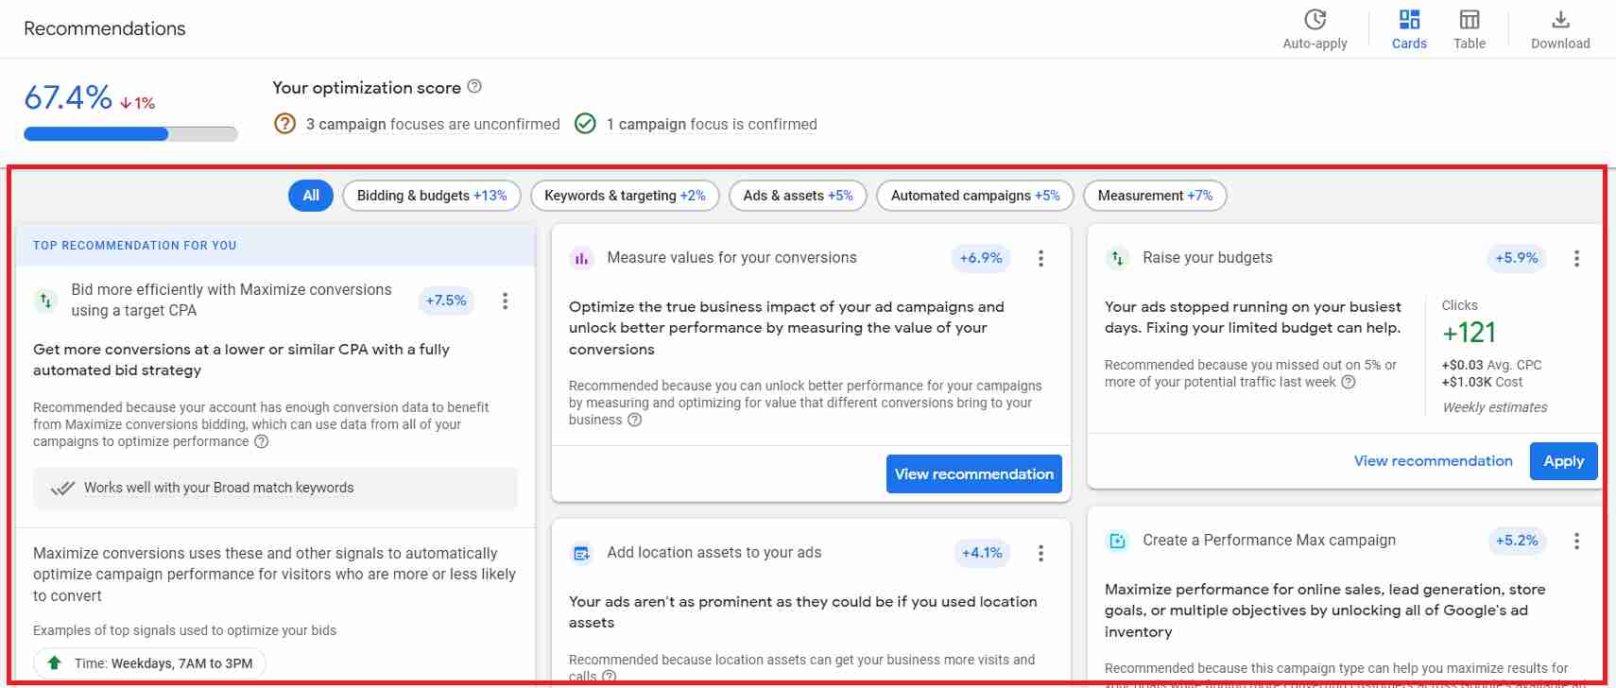The width and height of the screenshot is (1616, 688).
Task: Filter by Automated campaigns +5%
Action: tap(975, 196)
